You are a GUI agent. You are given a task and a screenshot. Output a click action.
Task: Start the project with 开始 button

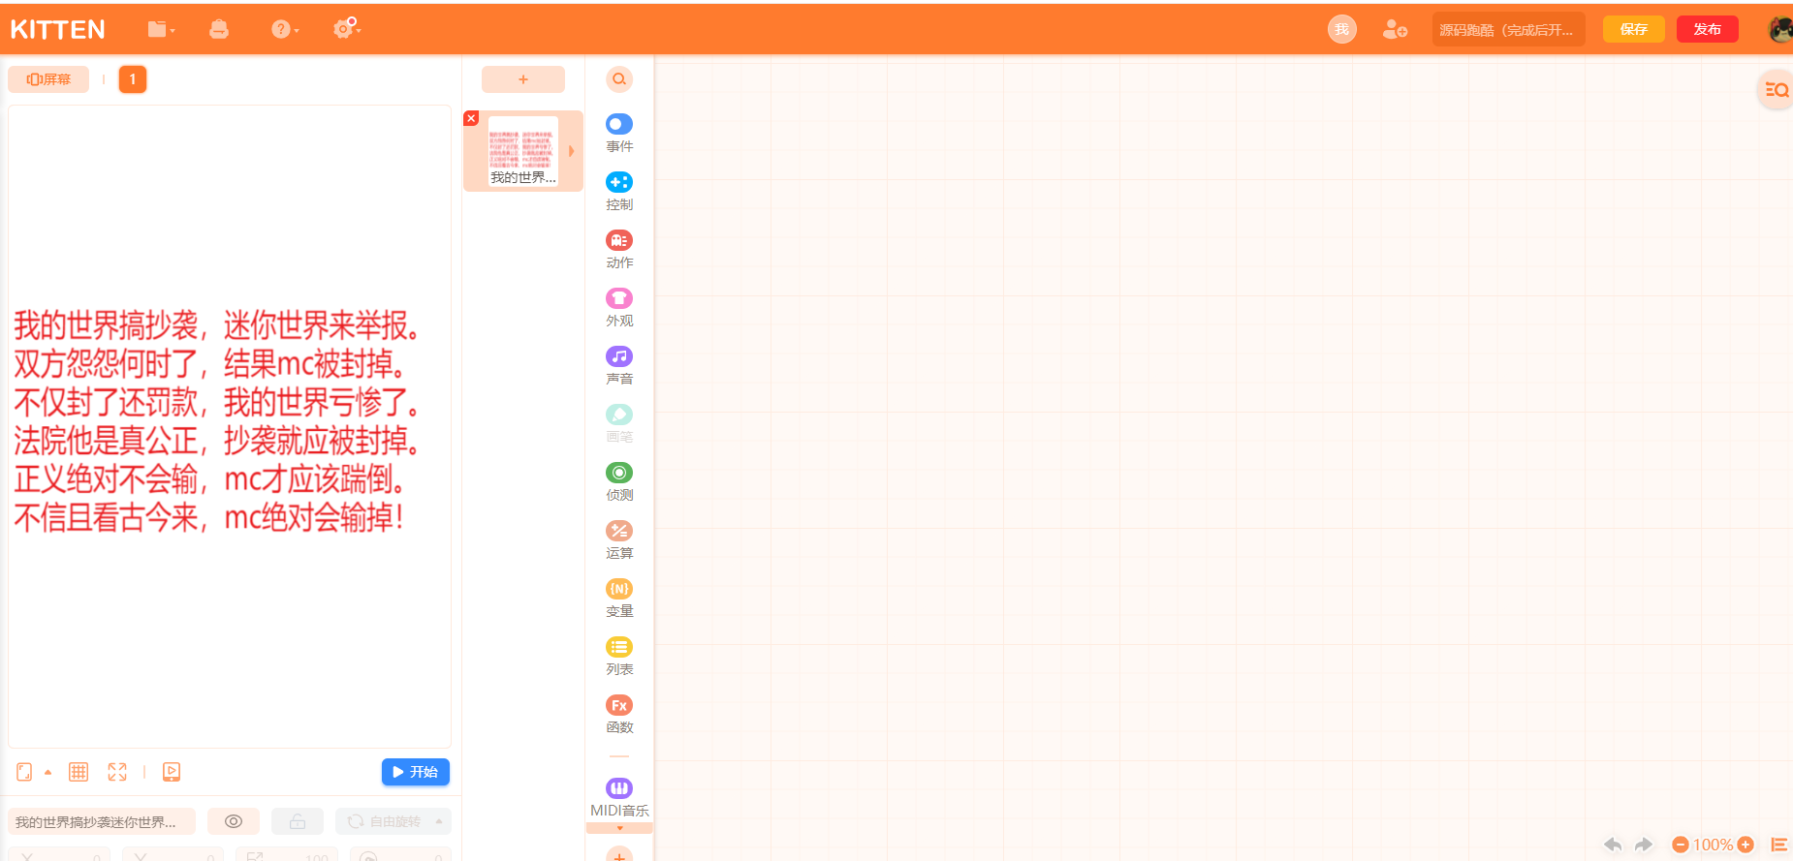(x=415, y=772)
